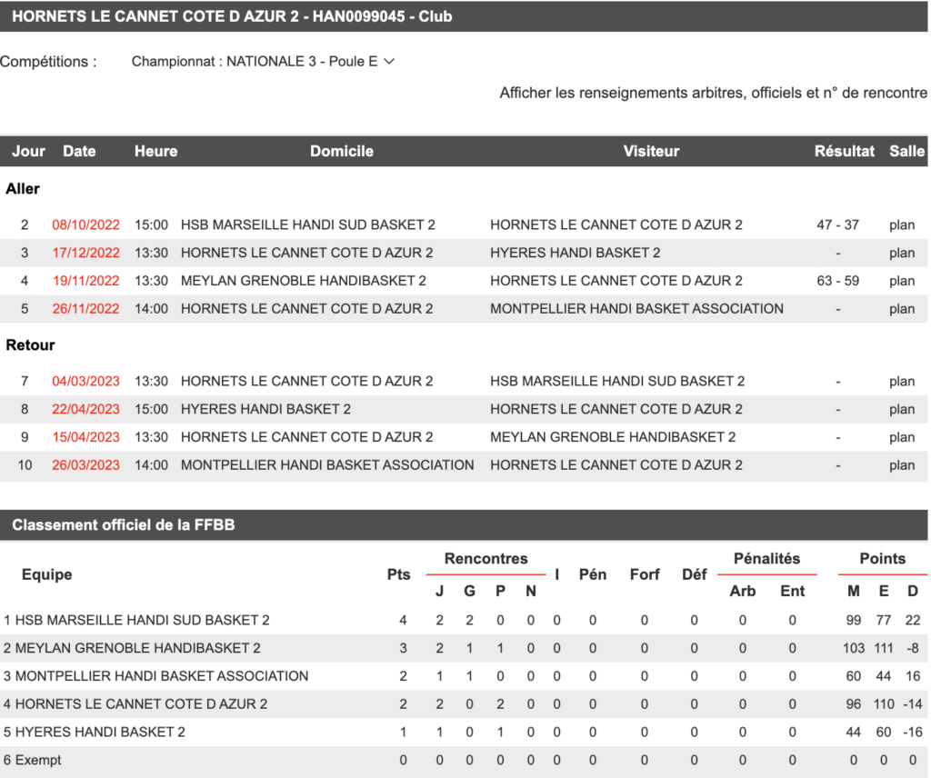Click home team MEYLAN GRENOBLE in 19/11/2022 row
The height and width of the screenshot is (778, 931).
304,281
